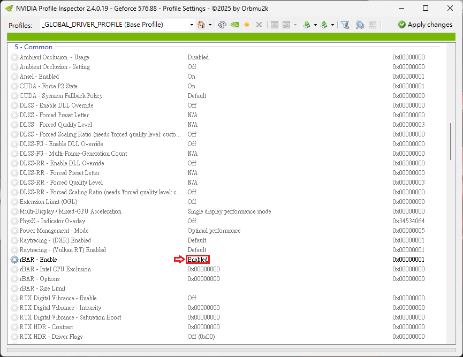Click the Enabled value for rBAR - Enable
This screenshot has width=463, height=357.
click(198, 260)
